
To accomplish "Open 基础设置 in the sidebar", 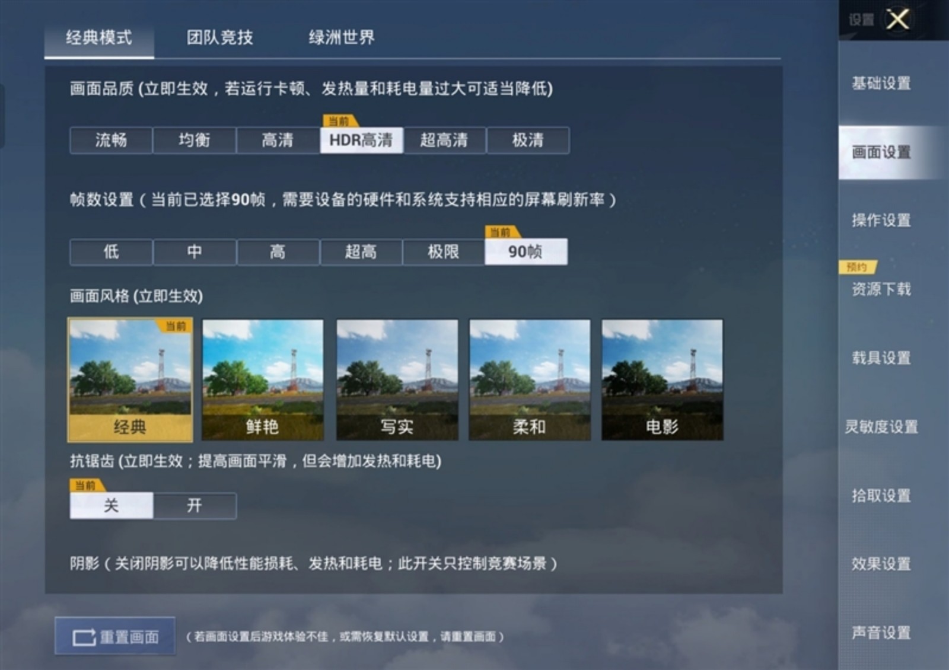I will (881, 84).
